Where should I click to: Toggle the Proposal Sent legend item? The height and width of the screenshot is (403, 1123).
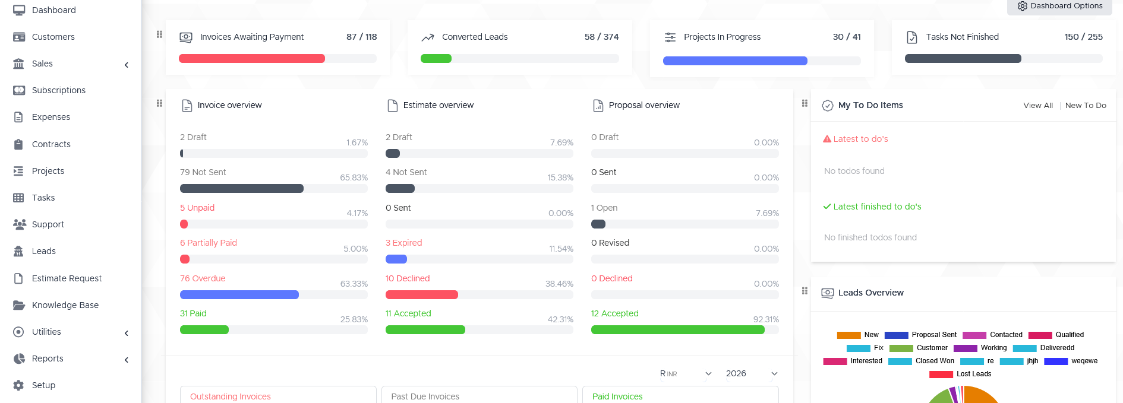tap(920, 335)
